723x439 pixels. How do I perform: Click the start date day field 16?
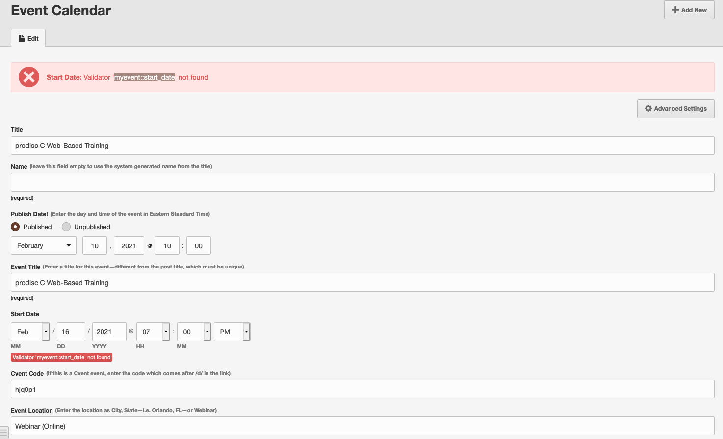pyautogui.click(x=71, y=332)
